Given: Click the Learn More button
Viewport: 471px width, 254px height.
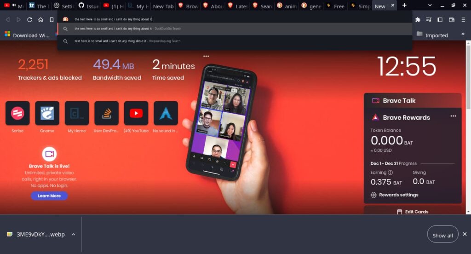Looking at the screenshot, I should point(49,196).
